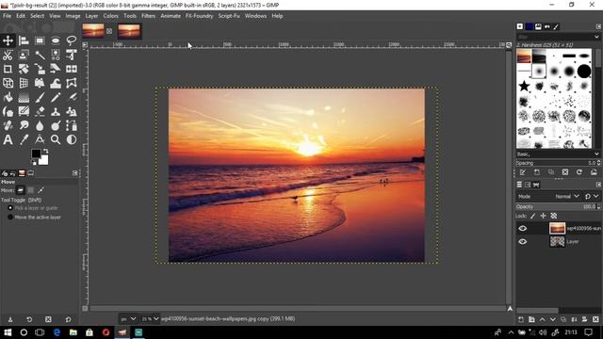Select the Crop tool

8,69
